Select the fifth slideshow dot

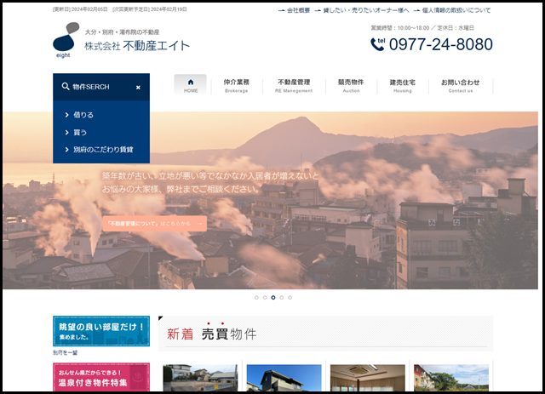[x=290, y=297]
